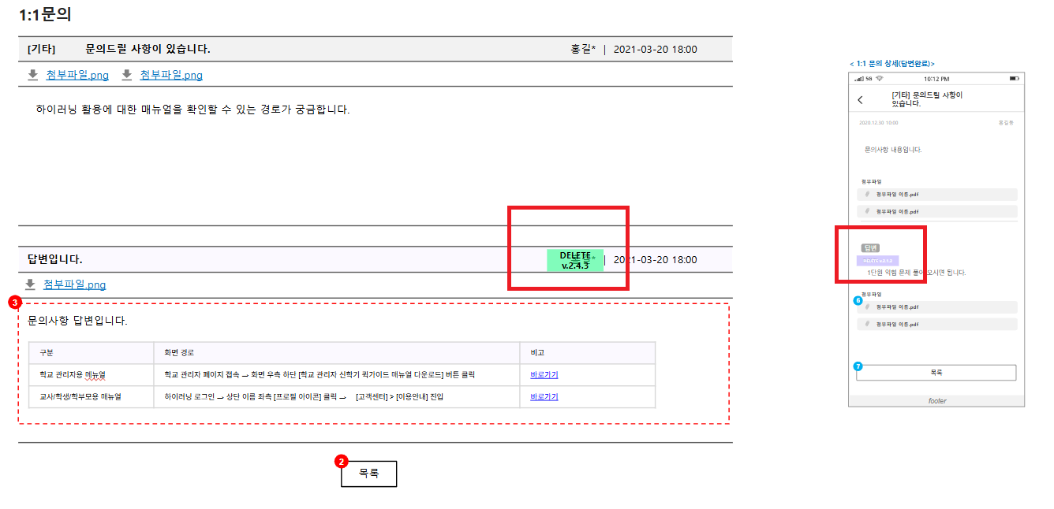Click download icon before first 첨부파일.png in question
The height and width of the screenshot is (509, 1054).
(32, 75)
